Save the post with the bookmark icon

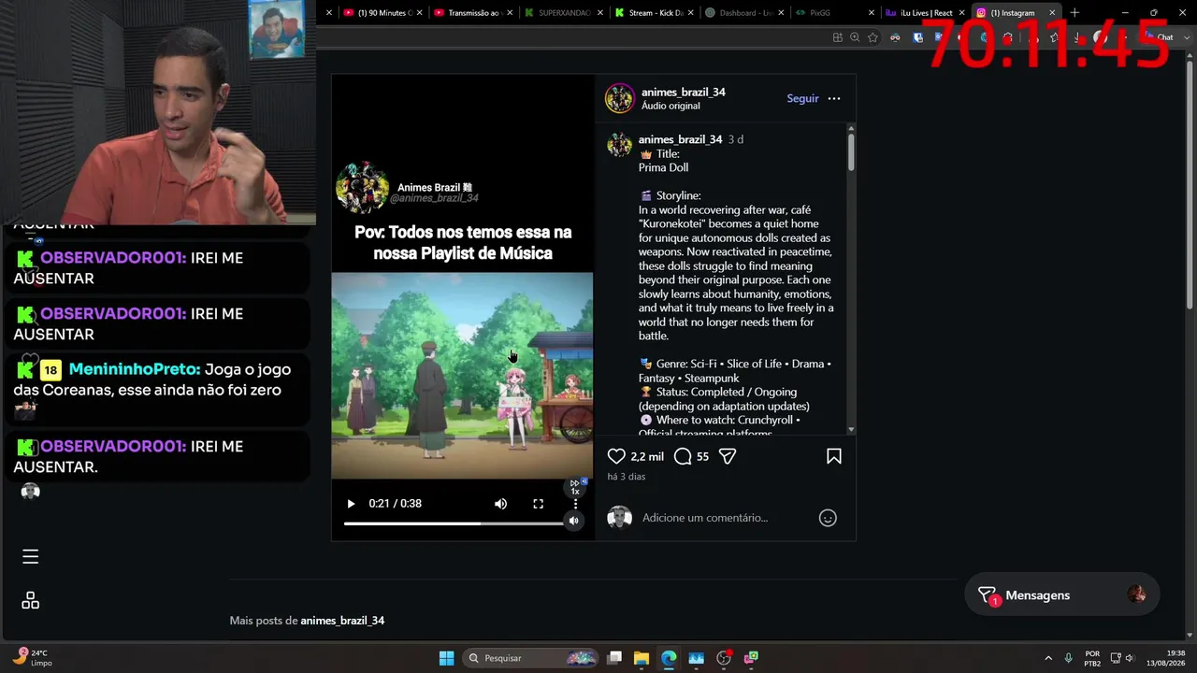tap(834, 456)
